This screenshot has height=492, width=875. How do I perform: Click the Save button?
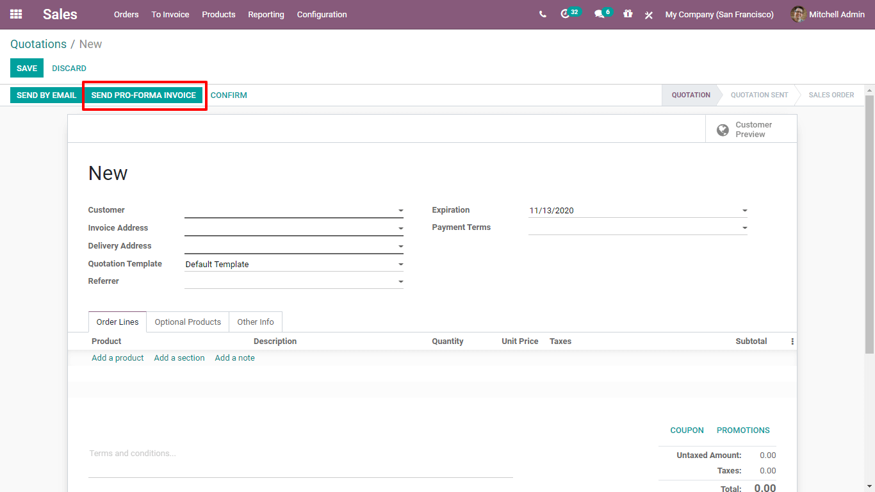pyautogui.click(x=27, y=68)
